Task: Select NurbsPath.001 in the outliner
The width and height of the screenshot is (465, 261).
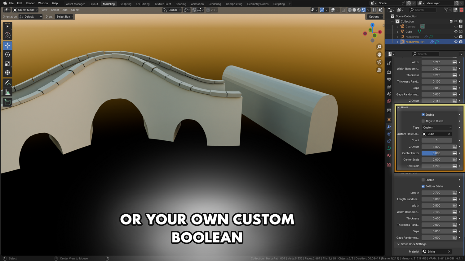Action: pyautogui.click(x=415, y=42)
